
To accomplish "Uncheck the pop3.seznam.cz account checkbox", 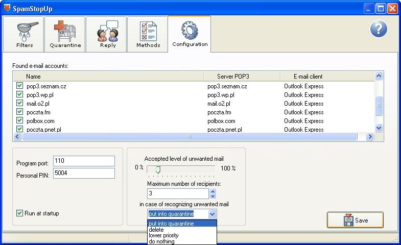I will [x=19, y=86].
